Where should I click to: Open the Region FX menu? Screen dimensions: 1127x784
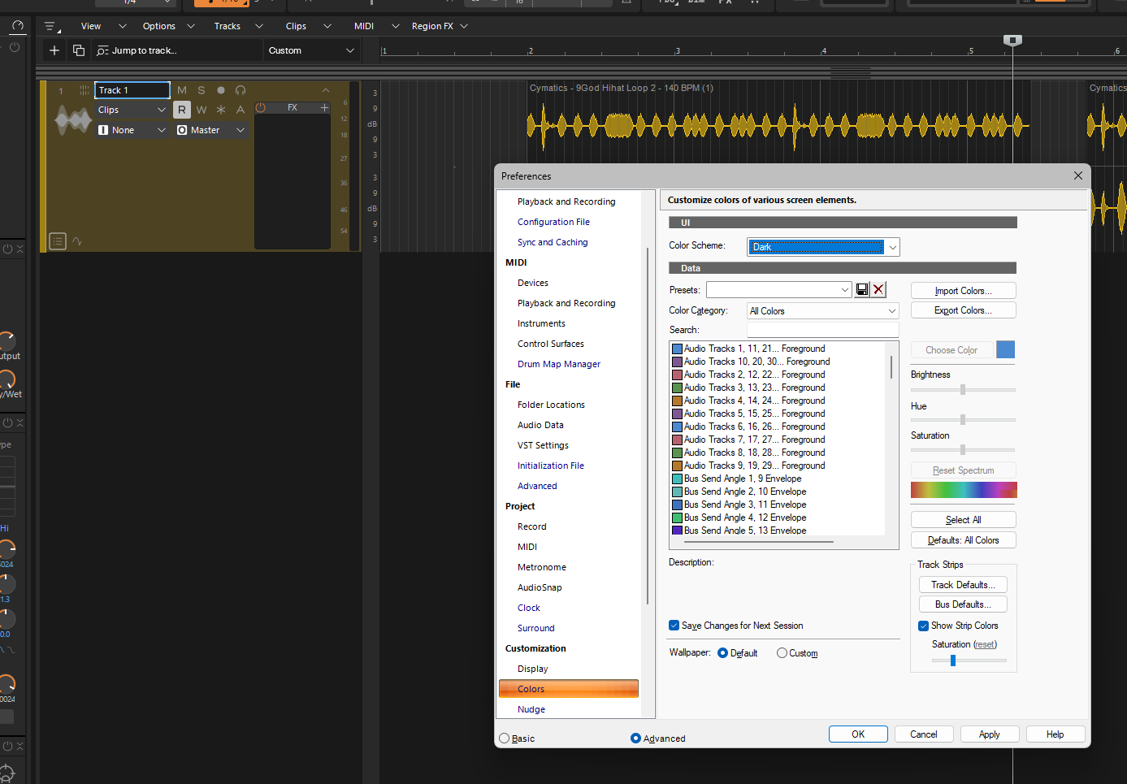440,26
